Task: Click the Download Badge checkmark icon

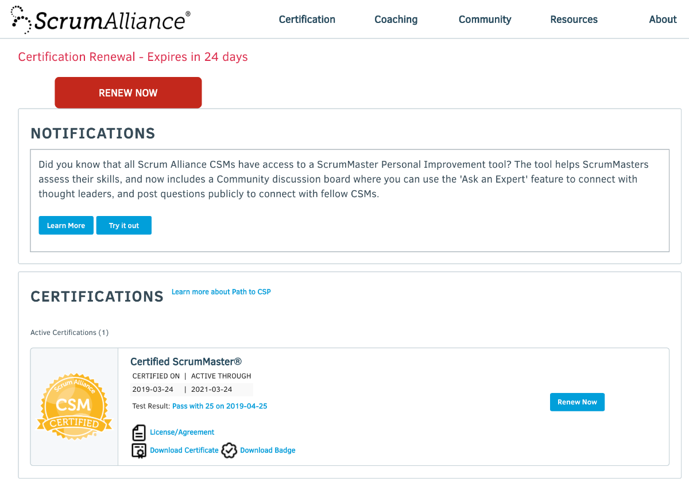Action: [x=229, y=450]
